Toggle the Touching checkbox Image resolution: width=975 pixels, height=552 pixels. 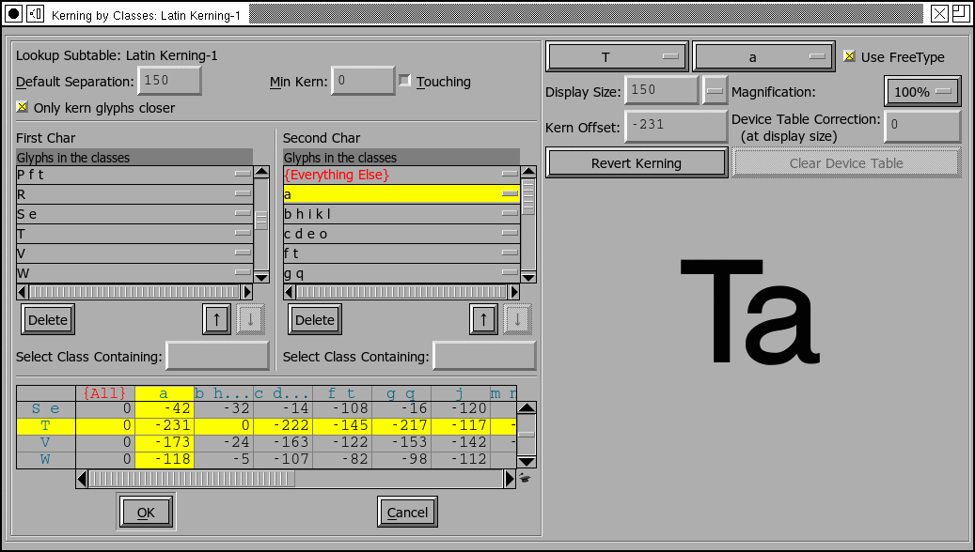[x=405, y=82]
